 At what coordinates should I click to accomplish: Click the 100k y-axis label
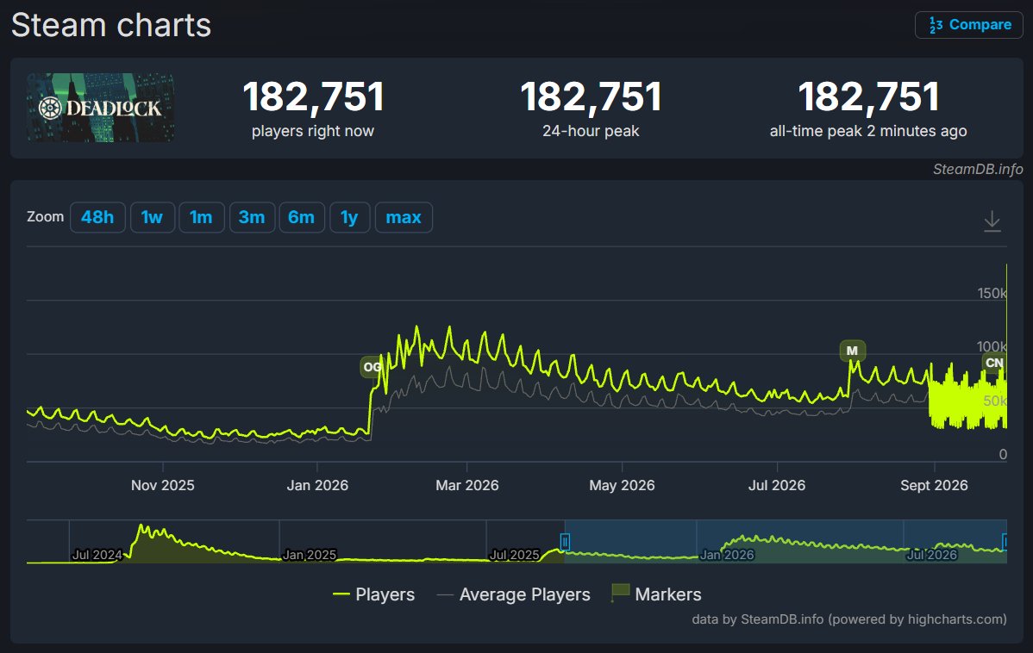point(992,346)
